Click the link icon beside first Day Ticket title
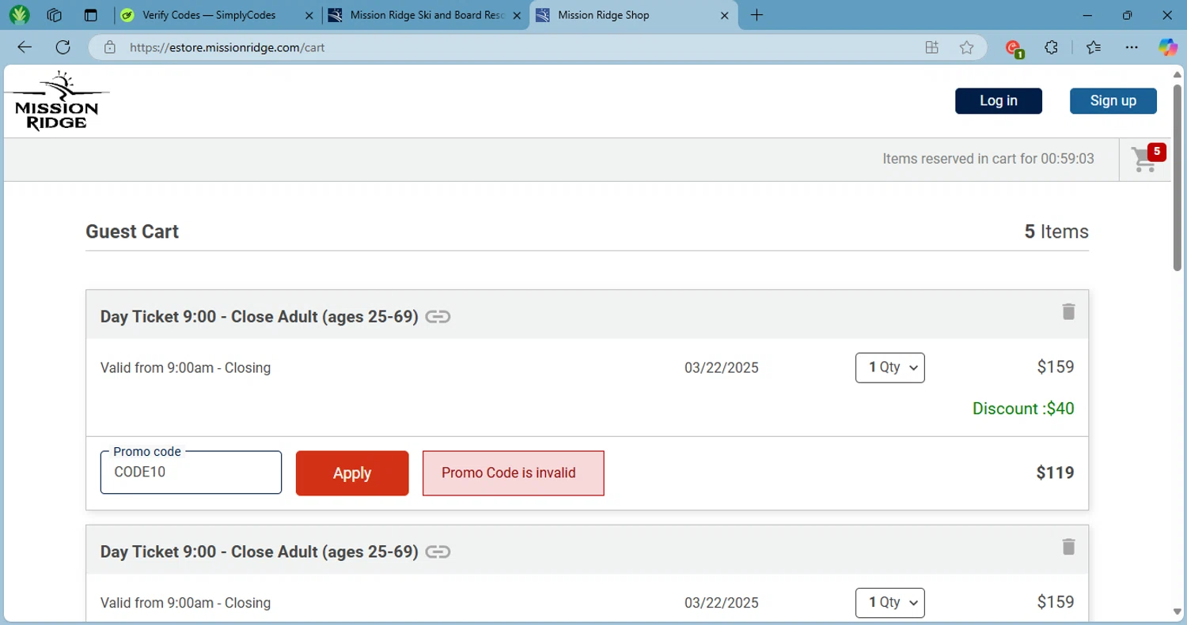The width and height of the screenshot is (1187, 625). tap(438, 317)
